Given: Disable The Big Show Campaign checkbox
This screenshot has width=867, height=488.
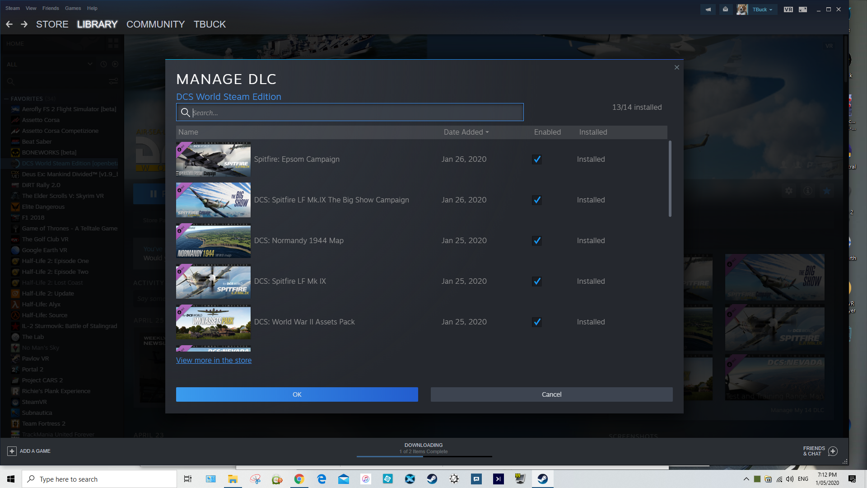Looking at the screenshot, I should [537, 200].
